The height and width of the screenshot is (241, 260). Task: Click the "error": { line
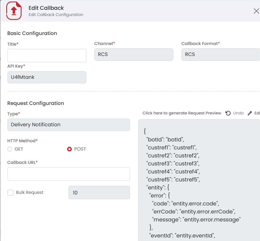click(x=159, y=195)
